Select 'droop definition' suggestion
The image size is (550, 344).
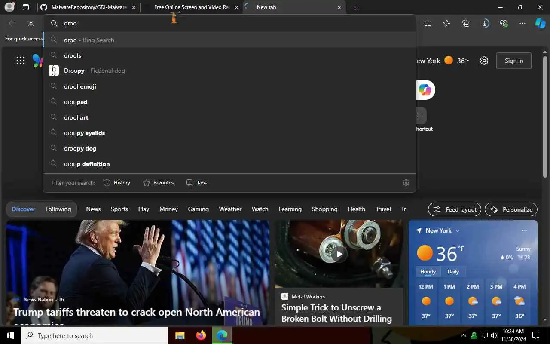(x=229, y=164)
